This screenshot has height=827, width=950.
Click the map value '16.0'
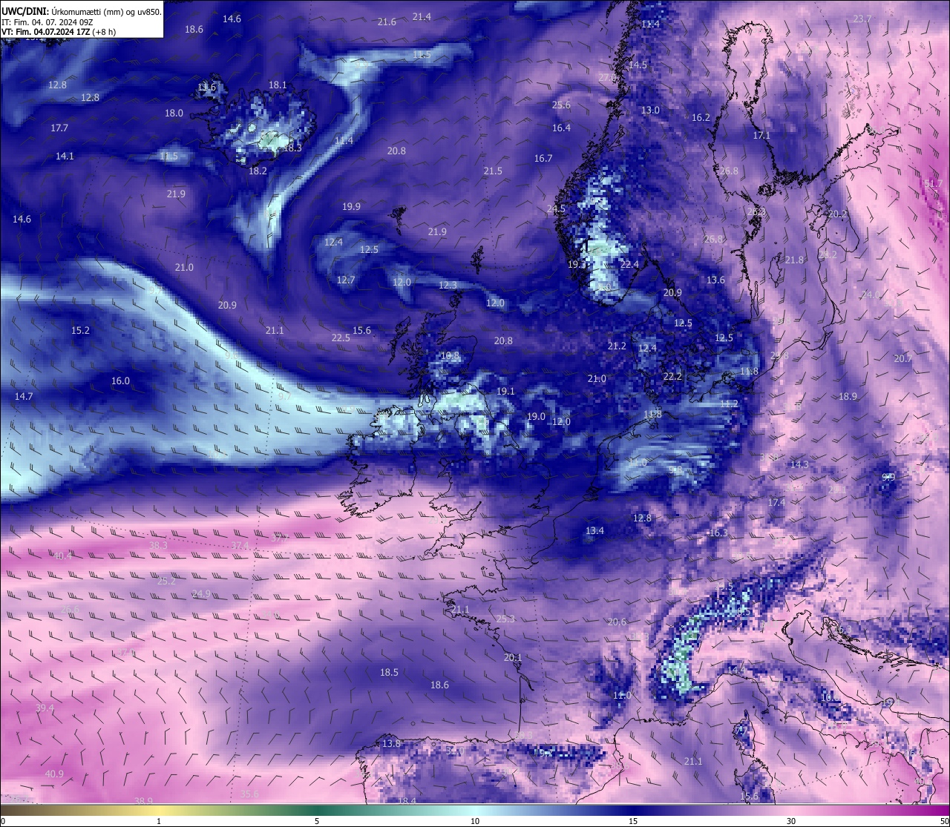pos(120,380)
